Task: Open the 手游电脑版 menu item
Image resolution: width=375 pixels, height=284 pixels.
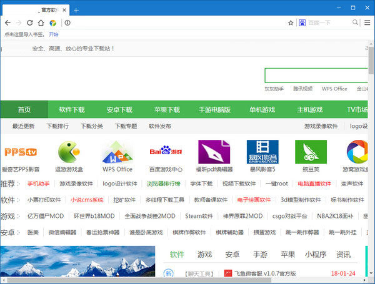Action: click(214, 109)
